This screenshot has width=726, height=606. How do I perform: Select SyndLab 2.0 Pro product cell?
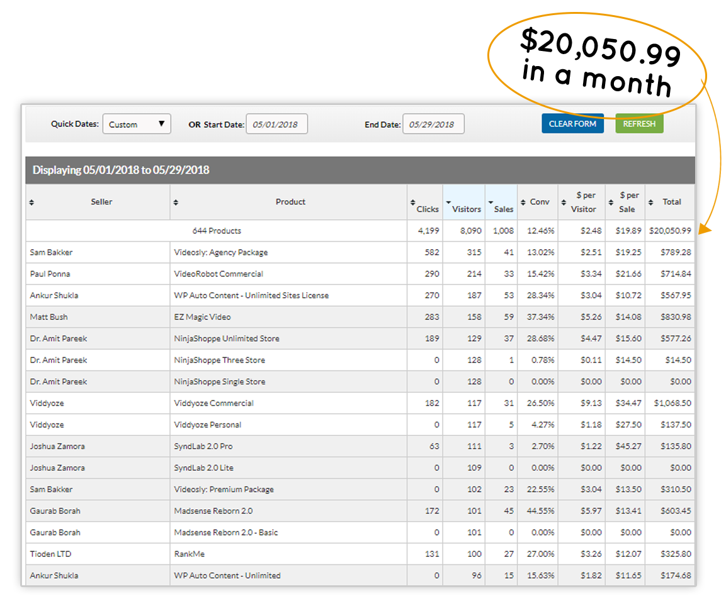[x=288, y=446]
